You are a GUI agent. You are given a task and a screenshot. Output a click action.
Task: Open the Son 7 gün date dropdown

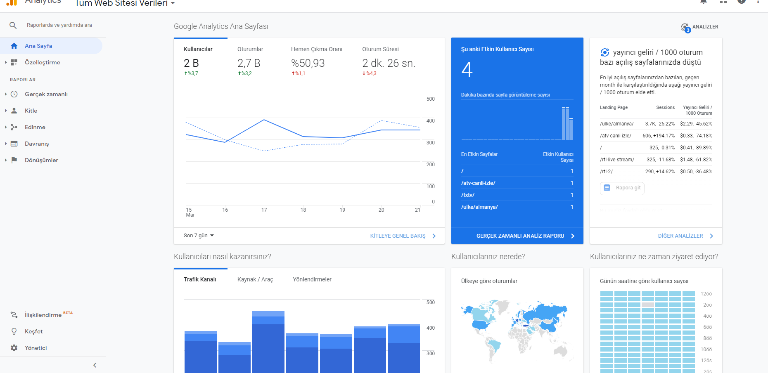pos(199,236)
